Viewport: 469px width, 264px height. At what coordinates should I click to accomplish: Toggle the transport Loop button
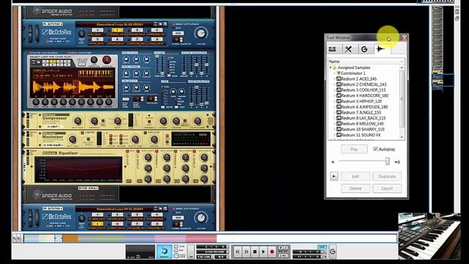pos(322,247)
